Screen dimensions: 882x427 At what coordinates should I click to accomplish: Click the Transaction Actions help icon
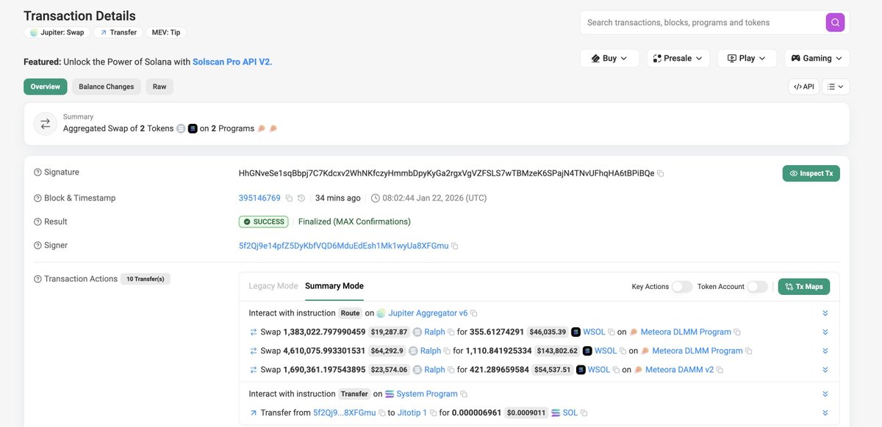[x=37, y=279]
